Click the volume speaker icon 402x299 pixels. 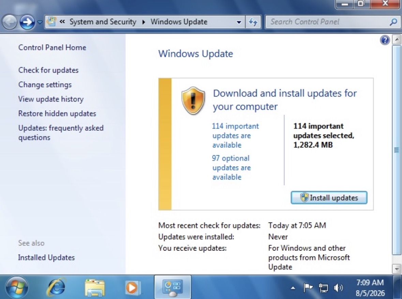[339, 288]
